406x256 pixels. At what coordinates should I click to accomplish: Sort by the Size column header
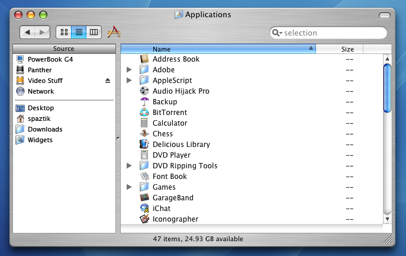(340, 49)
